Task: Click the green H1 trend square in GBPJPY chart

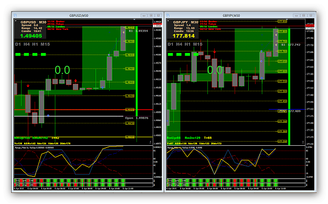Action: (x=187, y=55)
